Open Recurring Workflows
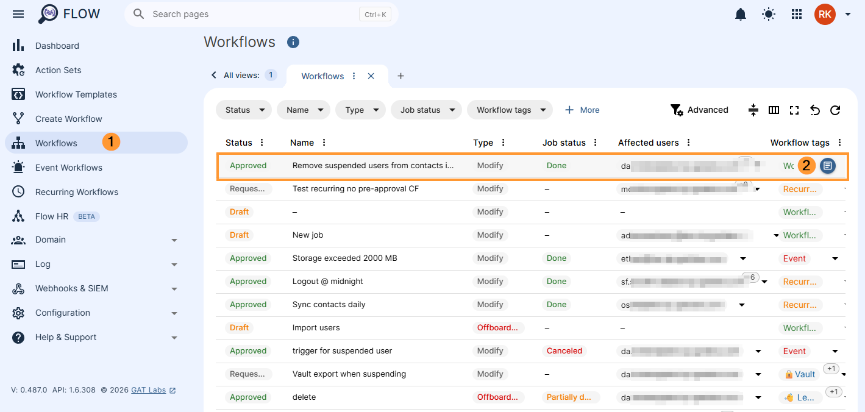The width and height of the screenshot is (865, 412). [x=76, y=192]
